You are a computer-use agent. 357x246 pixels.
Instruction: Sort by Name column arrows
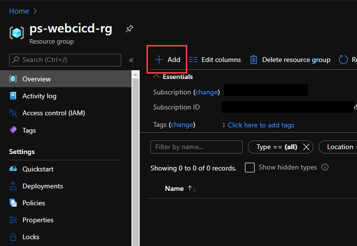coord(192,188)
